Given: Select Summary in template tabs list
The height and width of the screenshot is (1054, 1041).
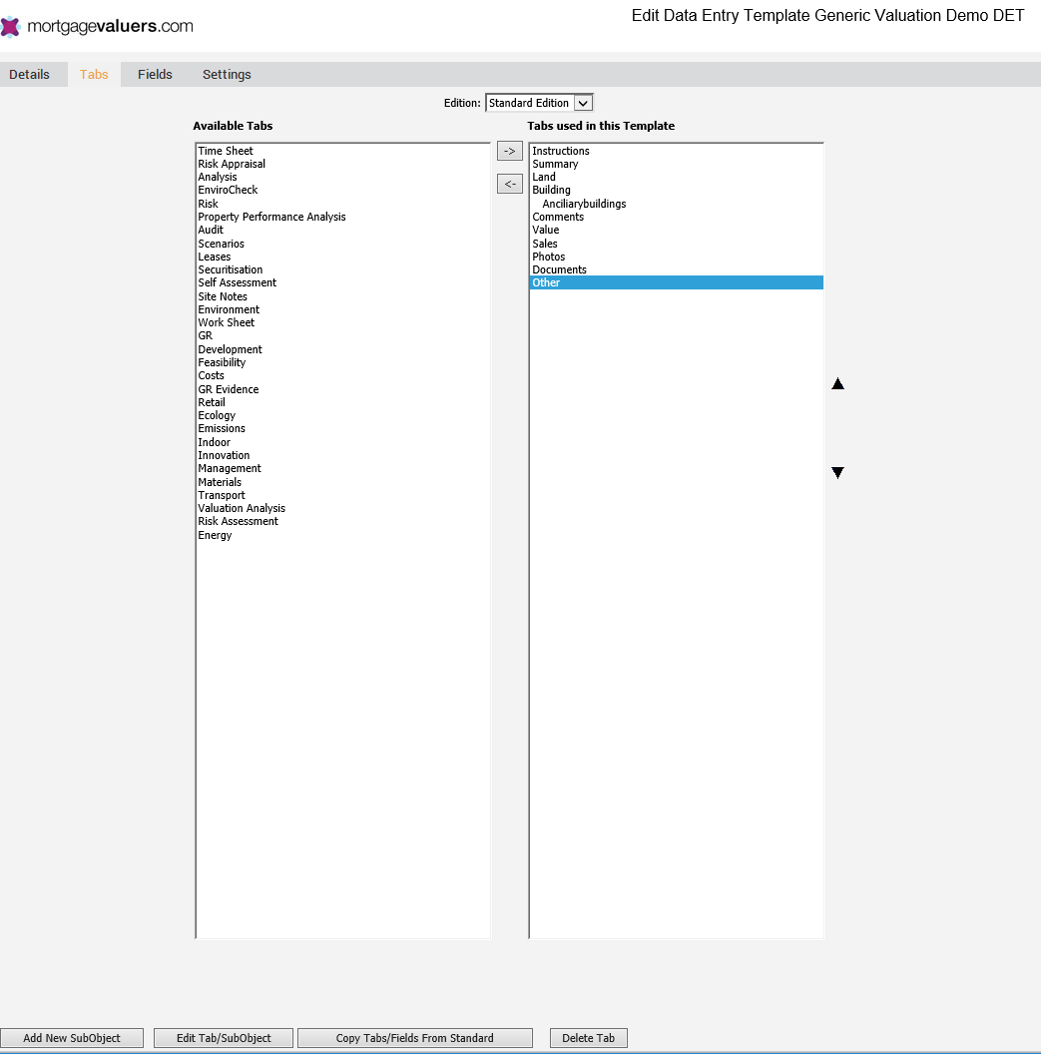Looking at the screenshot, I should pyautogui.click(x=677, y=164).
